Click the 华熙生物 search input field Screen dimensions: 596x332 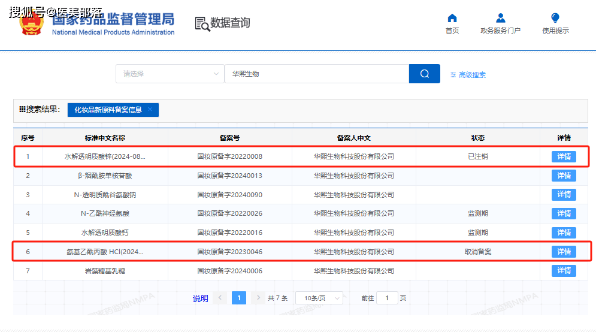coord(316,74)
